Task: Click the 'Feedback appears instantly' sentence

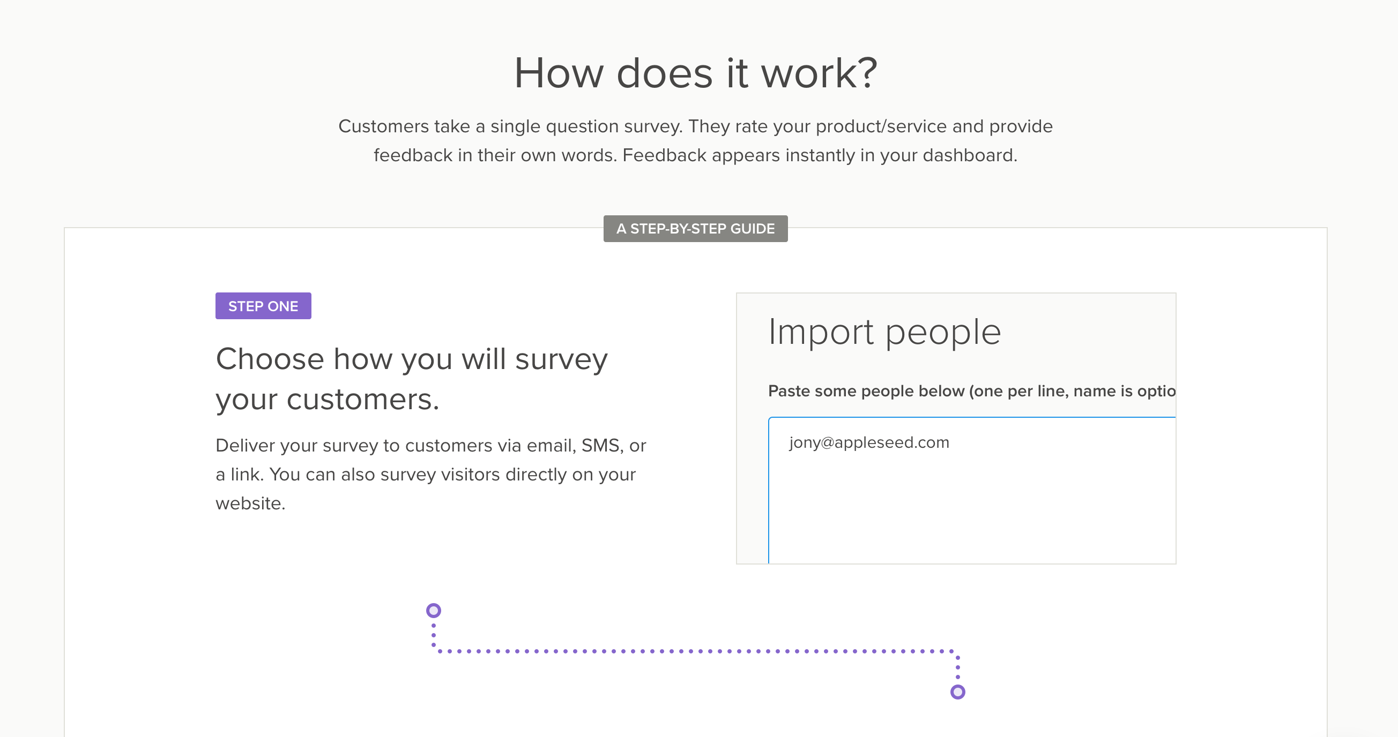Action: (820, 155)
